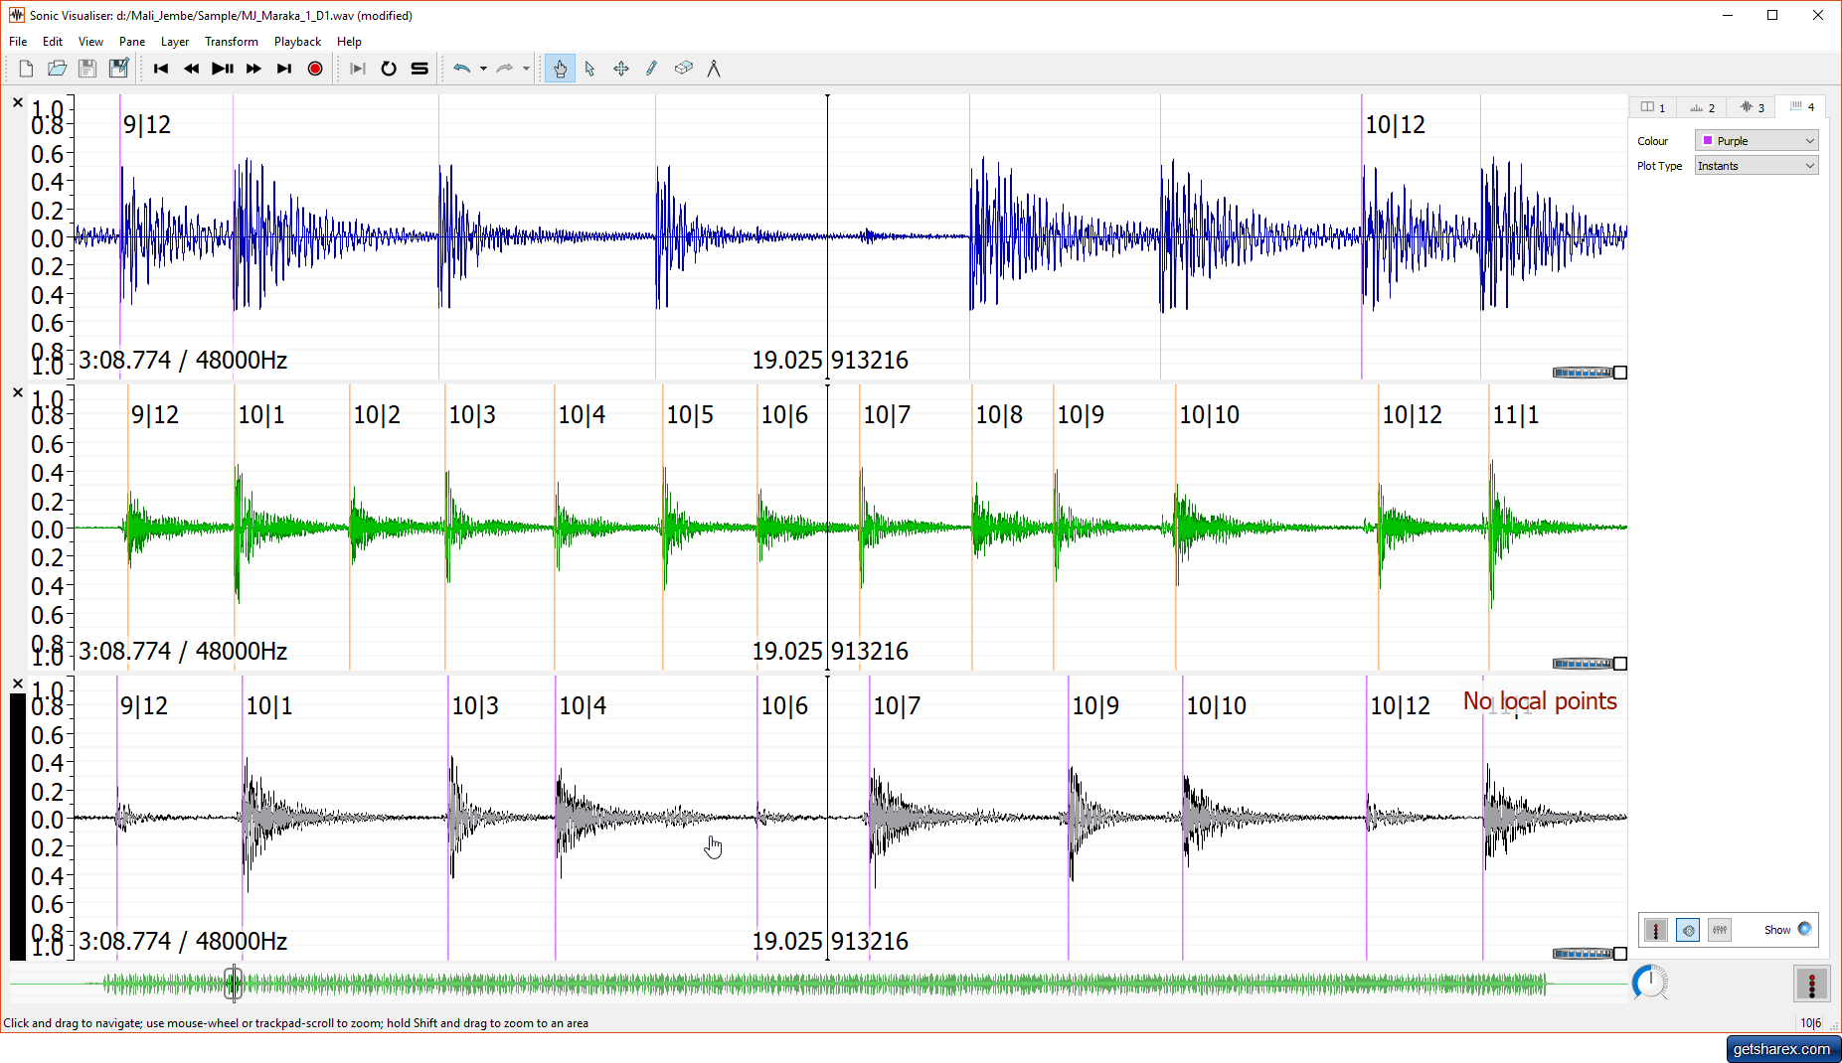This screenshot has width=1842, height=1063.
Task: Toggle the layer audio playback speaker button
Action: tap(1688, 930)
